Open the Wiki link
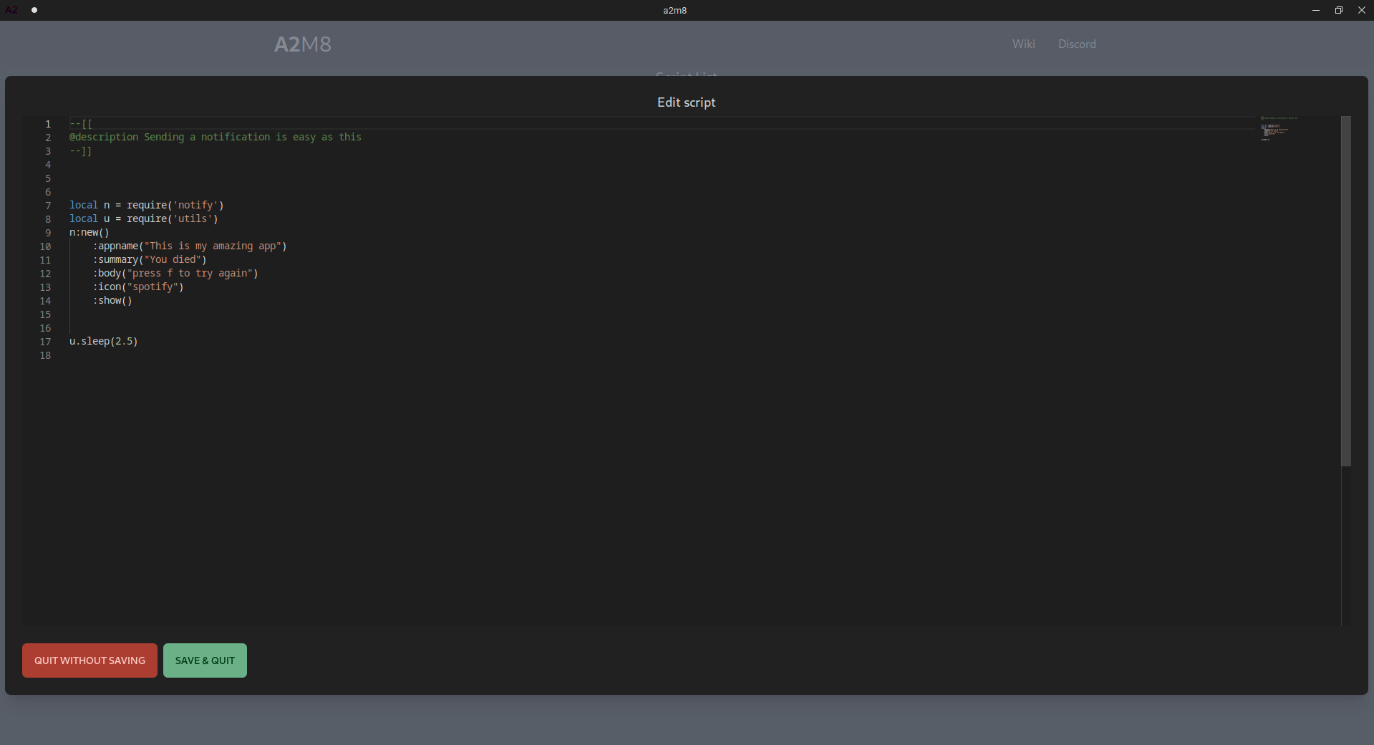 (1023, 44)
